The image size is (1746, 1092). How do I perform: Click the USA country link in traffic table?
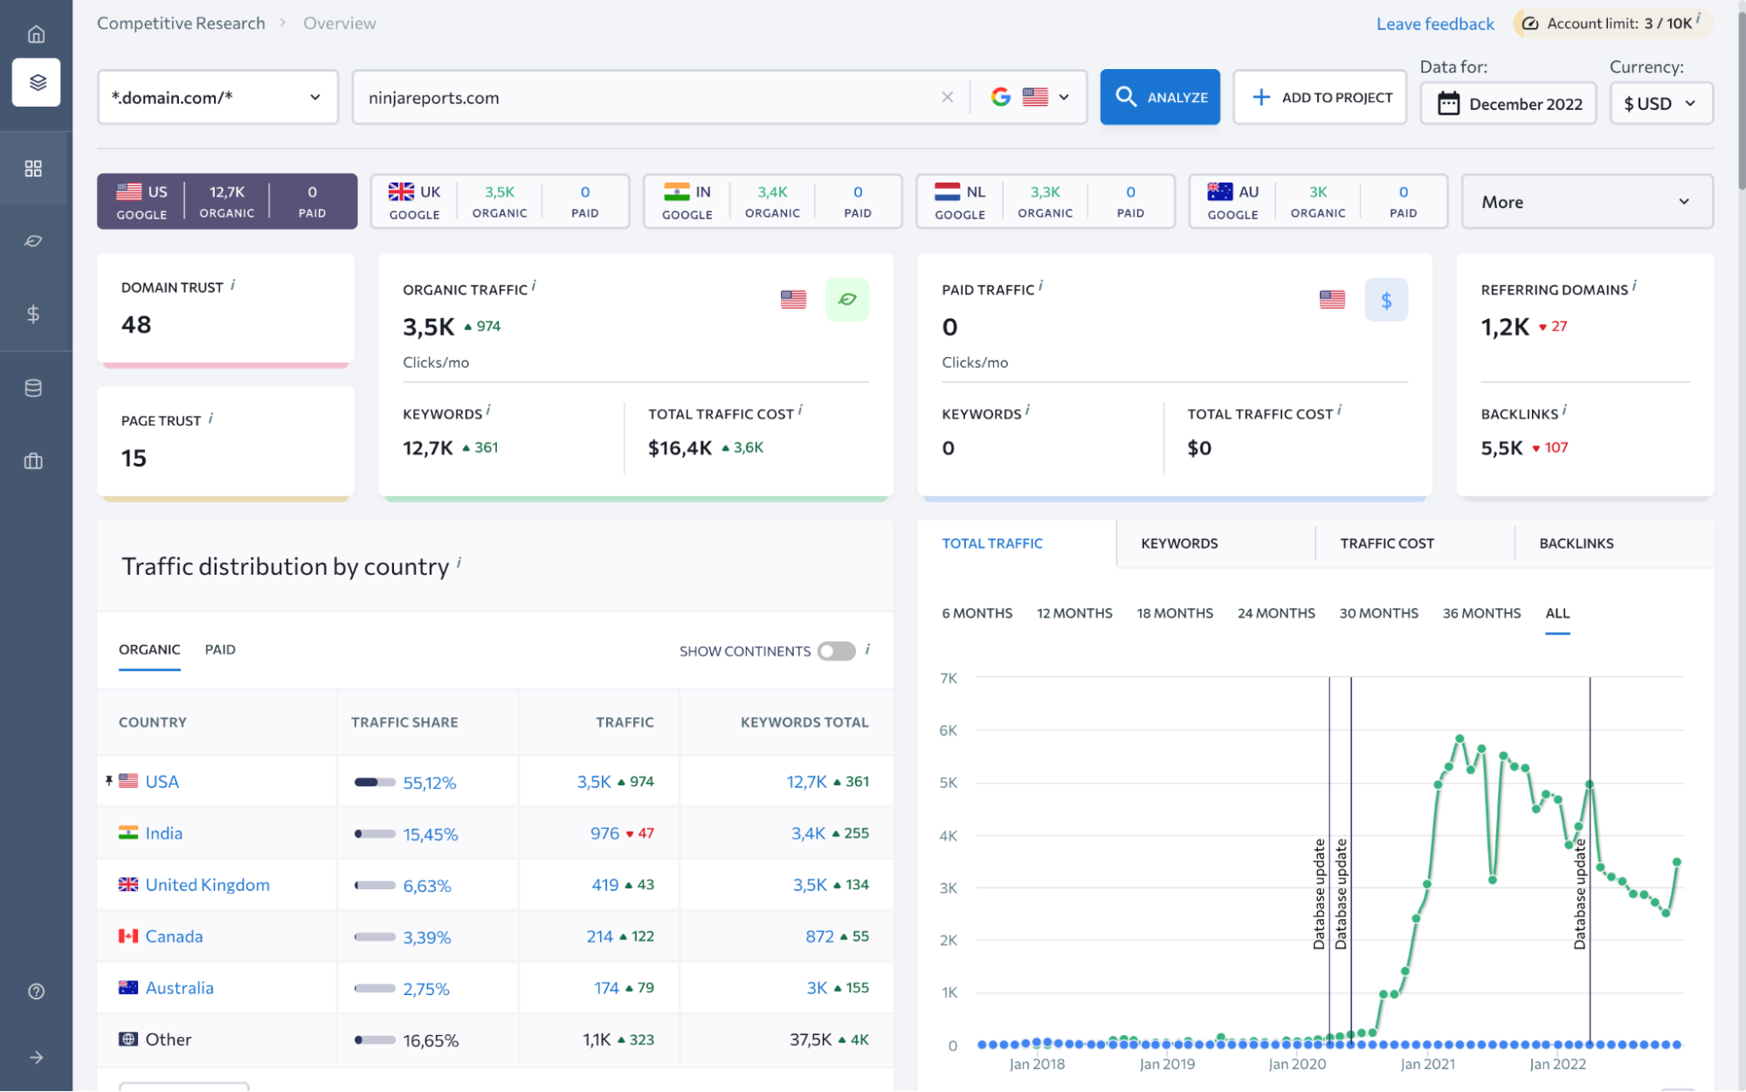(161, 781)
